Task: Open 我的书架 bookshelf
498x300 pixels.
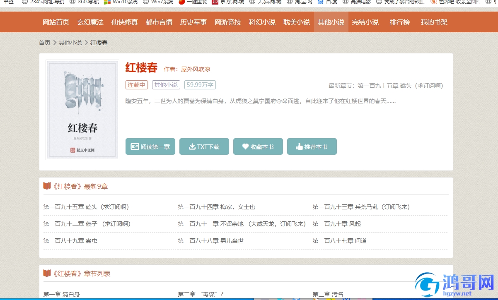Action: tap(434, 22)
